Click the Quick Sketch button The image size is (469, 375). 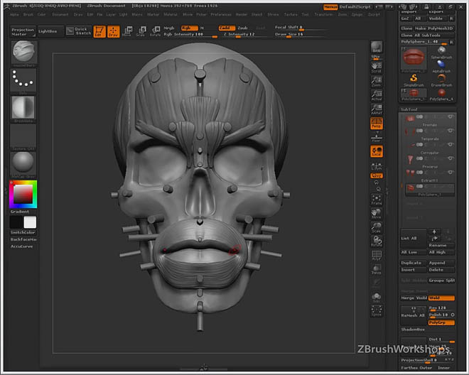(79, 31)
